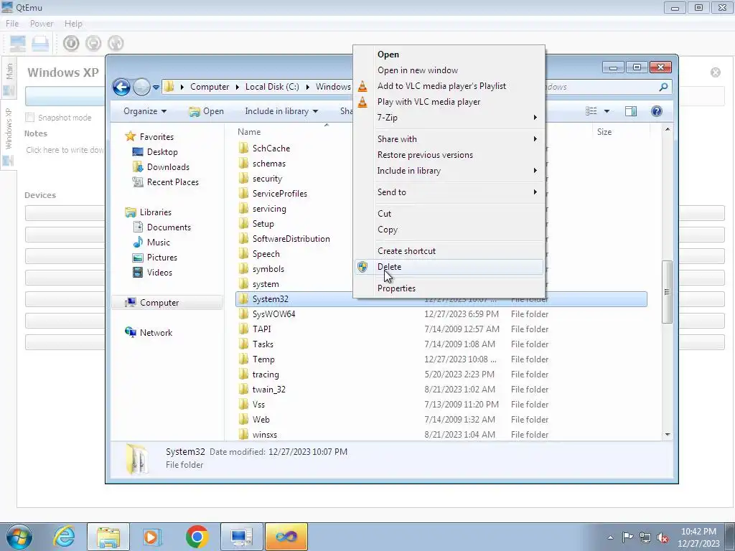Click QtEmu new machine icon
Image resolution: width=735 pixels, height=551 pixels.
coord(17,43)
